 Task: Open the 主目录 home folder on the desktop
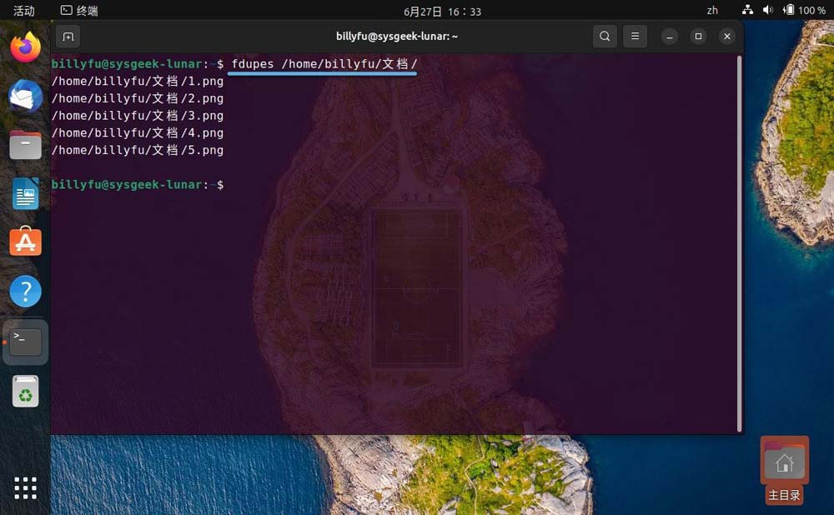(784, 459)
